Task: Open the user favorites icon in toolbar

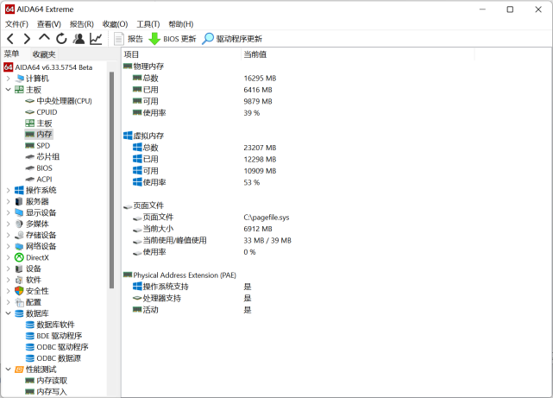Action: pos(79,39)
